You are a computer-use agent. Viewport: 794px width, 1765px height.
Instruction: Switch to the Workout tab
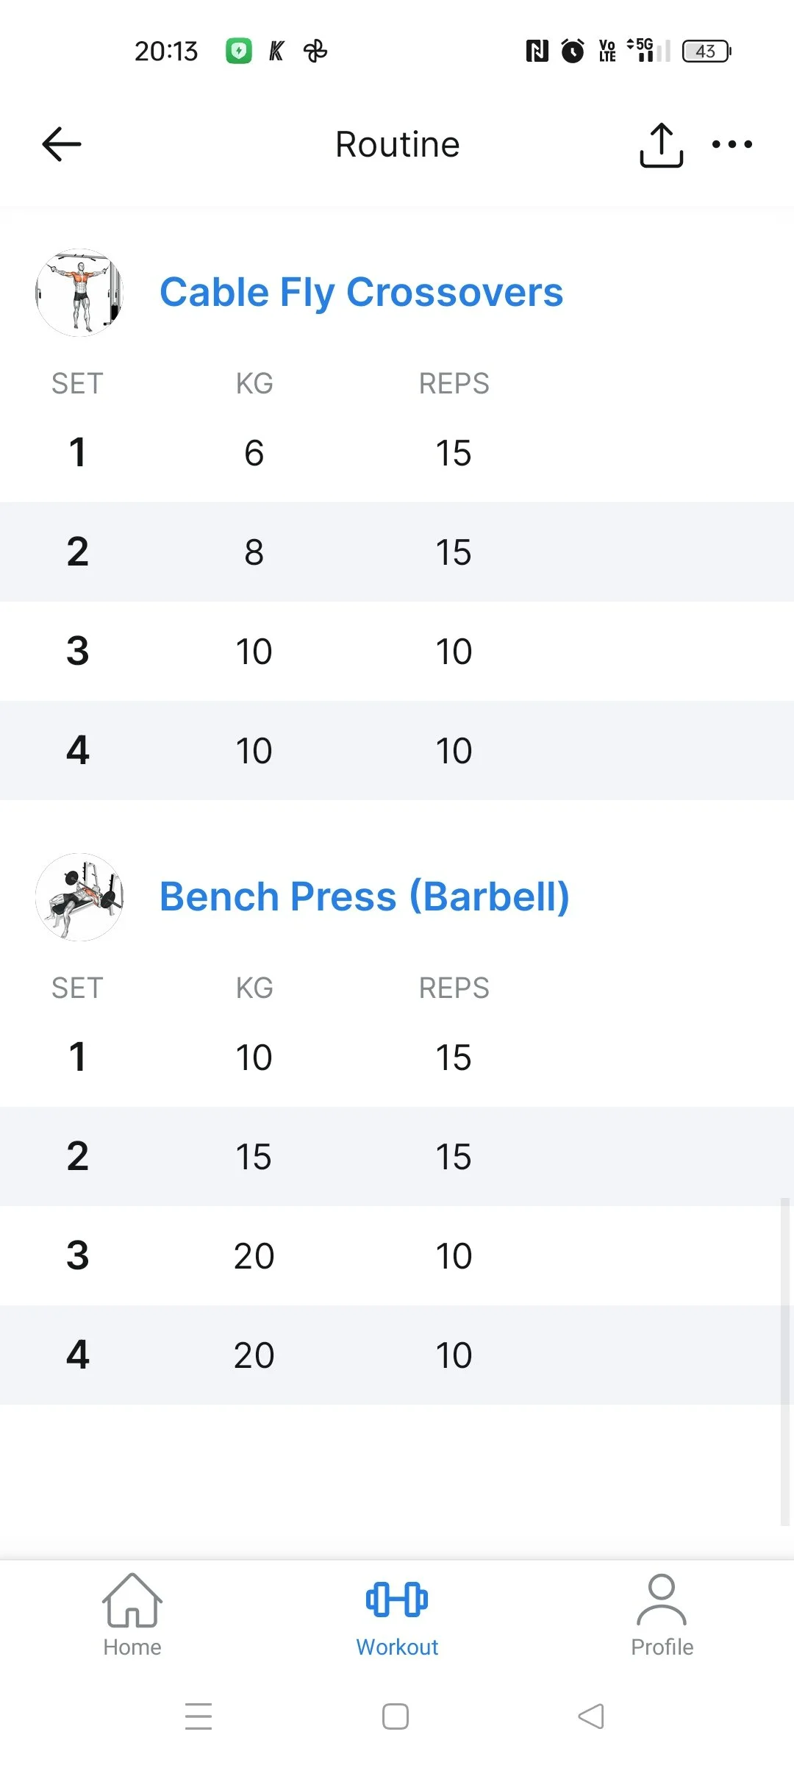397,1615
